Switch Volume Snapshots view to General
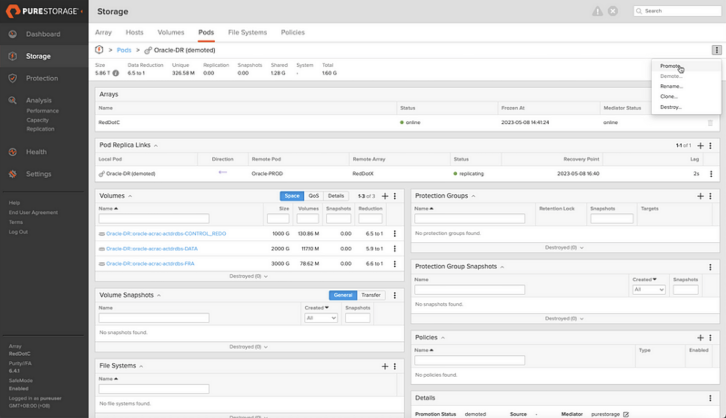The image size is (726, 418). [343, 295]
